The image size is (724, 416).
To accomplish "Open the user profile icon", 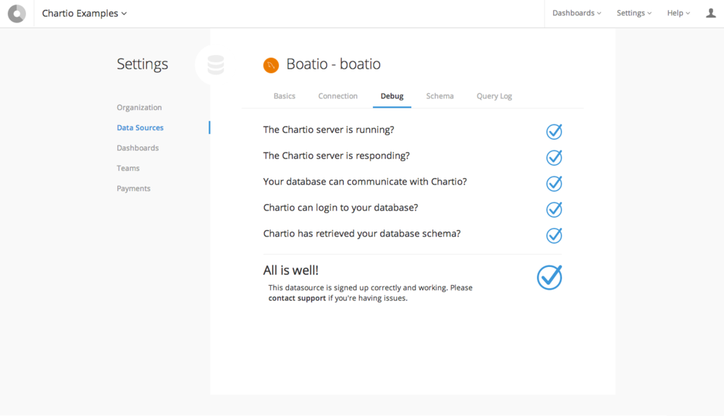I will [711, 13].
